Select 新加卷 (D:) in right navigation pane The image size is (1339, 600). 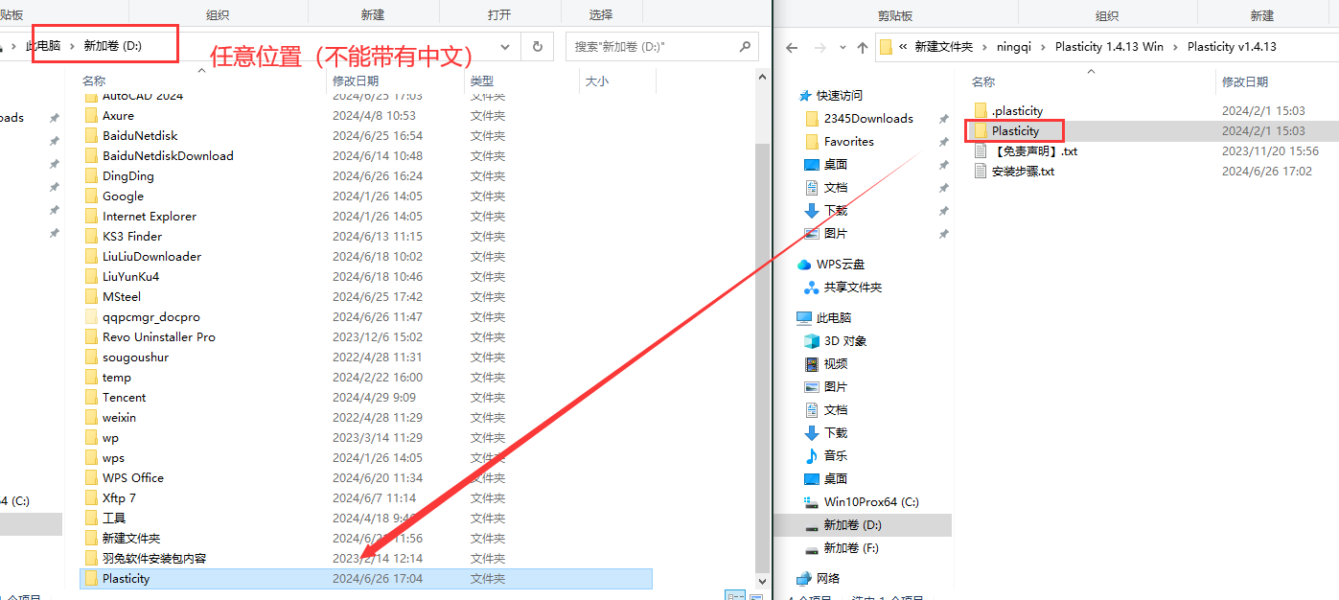851,525
